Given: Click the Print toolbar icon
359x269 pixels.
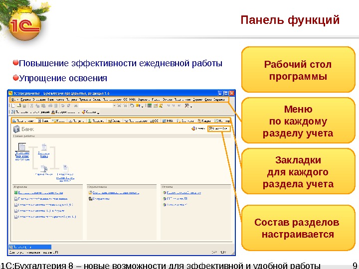Looking at the screenshot, I should (50, 106).
